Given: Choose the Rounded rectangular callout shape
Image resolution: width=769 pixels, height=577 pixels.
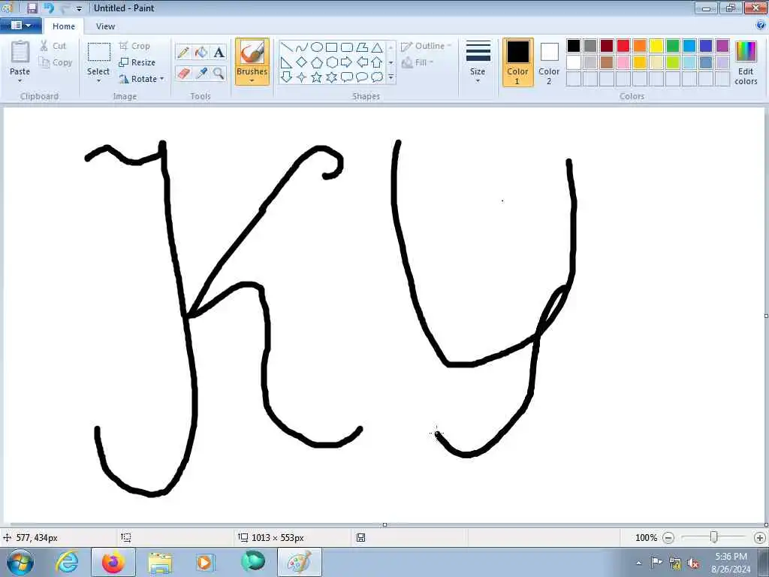Looking at the screenshot, I should (347, 77).
